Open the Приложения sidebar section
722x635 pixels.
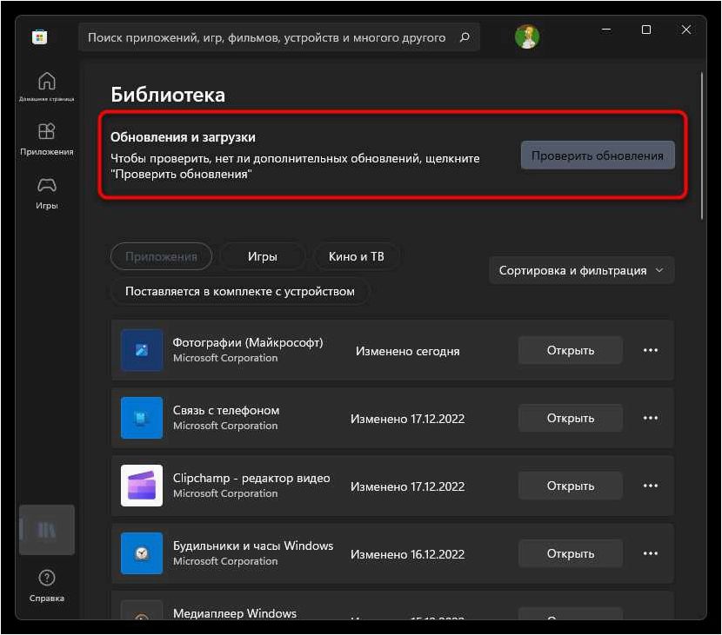(x=46, y=139)
